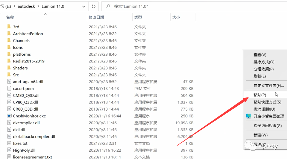287x159 pixels.
Task: Click the 19,098 KB size value
Action: 184,123
